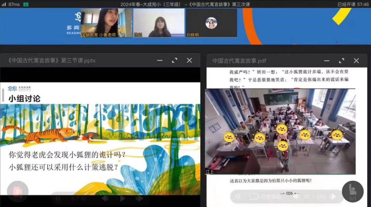Collapse the PDF control bar with its left chevron

[x=237, y=196]
